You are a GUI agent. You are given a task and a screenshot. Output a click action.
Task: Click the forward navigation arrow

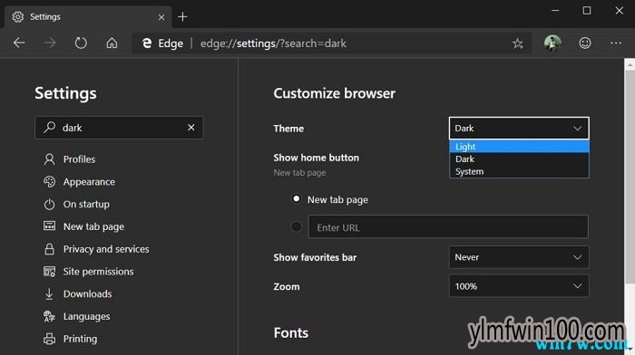50,43
